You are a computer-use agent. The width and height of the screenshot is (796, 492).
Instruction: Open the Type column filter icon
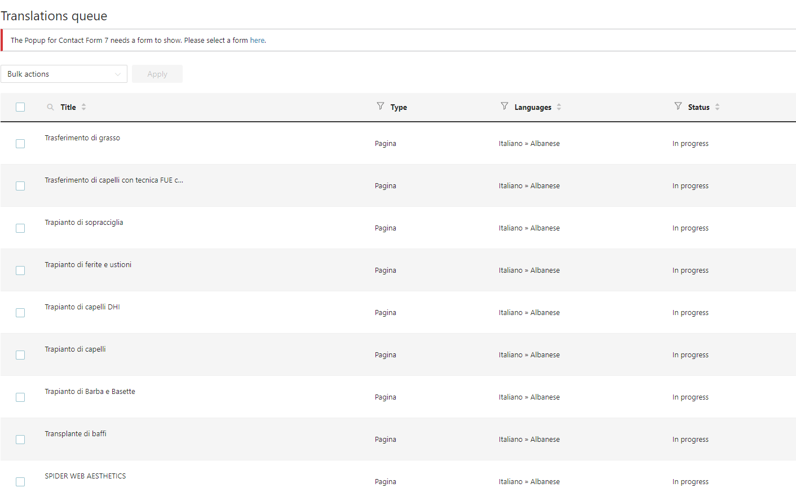point(381,106)
